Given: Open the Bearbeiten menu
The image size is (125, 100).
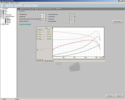Looking at the screenshot, I should (x=7, y=3).
